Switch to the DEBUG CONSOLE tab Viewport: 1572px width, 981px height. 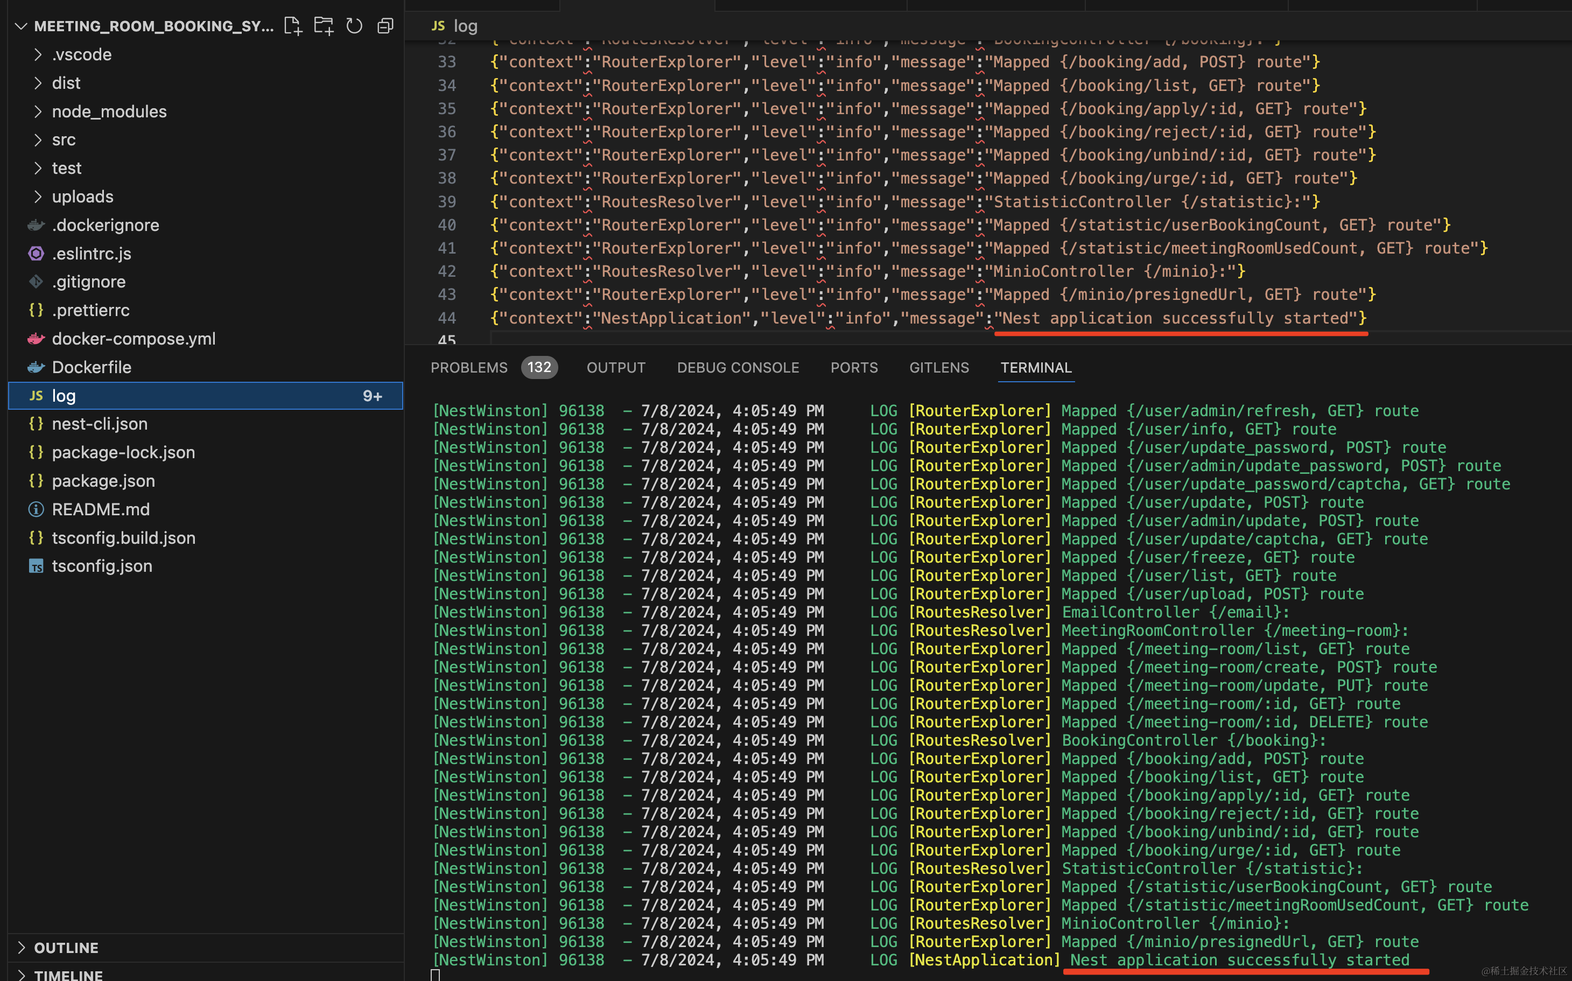(738, 368)
